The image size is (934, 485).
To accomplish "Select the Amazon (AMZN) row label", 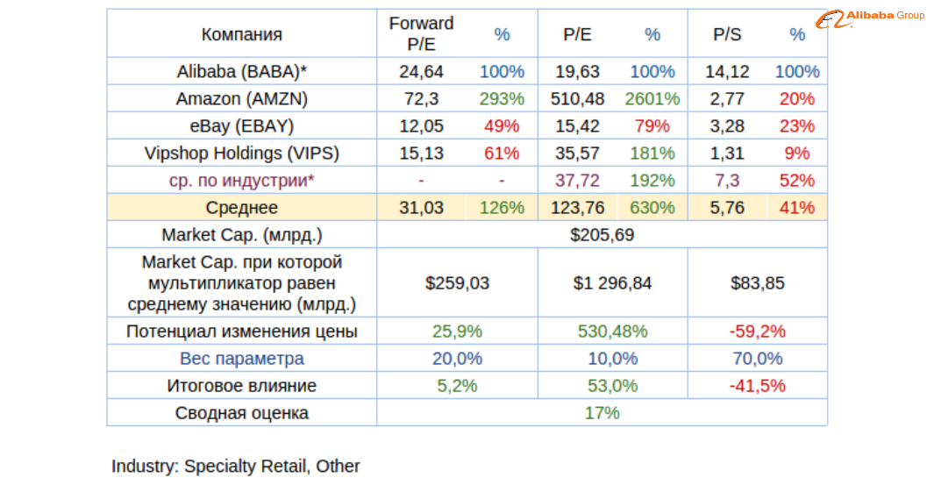I will [241, 99].
